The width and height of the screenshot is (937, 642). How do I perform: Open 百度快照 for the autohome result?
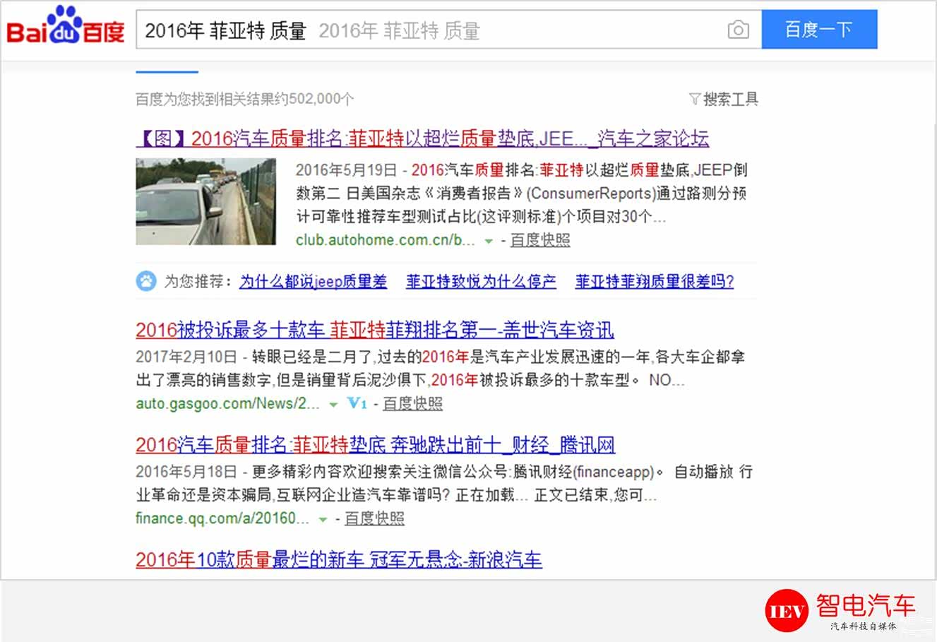(539, 240)
